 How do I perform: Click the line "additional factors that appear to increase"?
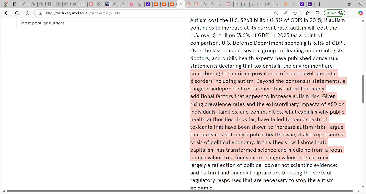point(263,96)
